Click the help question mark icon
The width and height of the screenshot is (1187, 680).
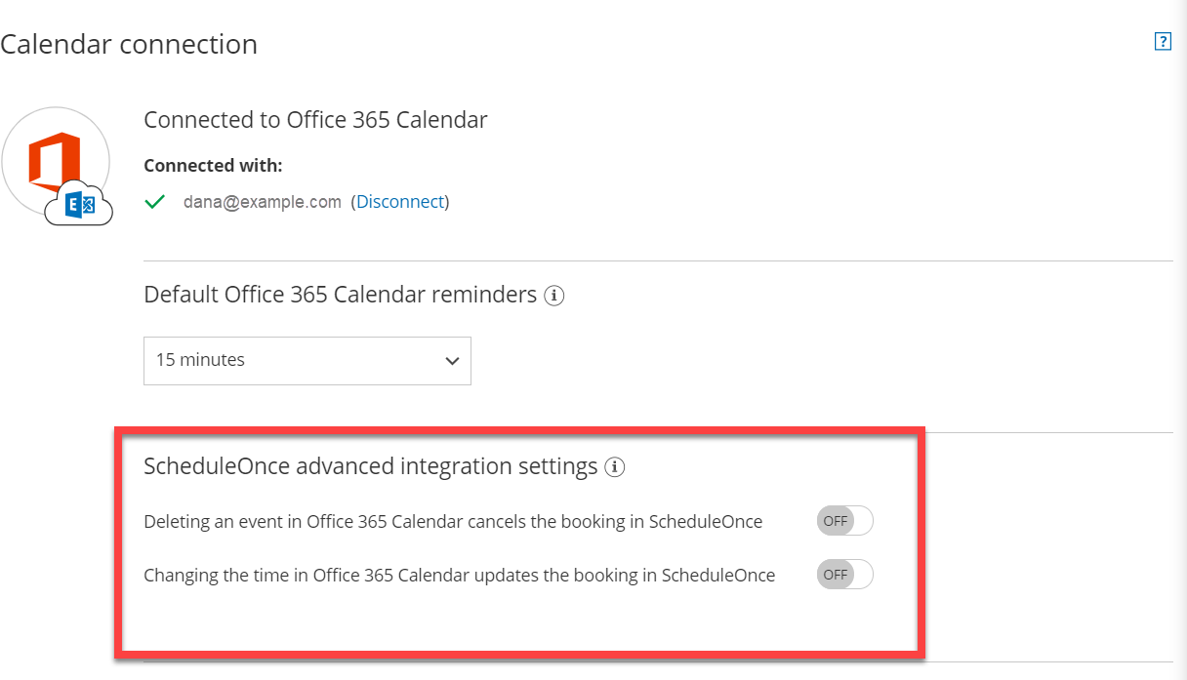[1162, 41]
